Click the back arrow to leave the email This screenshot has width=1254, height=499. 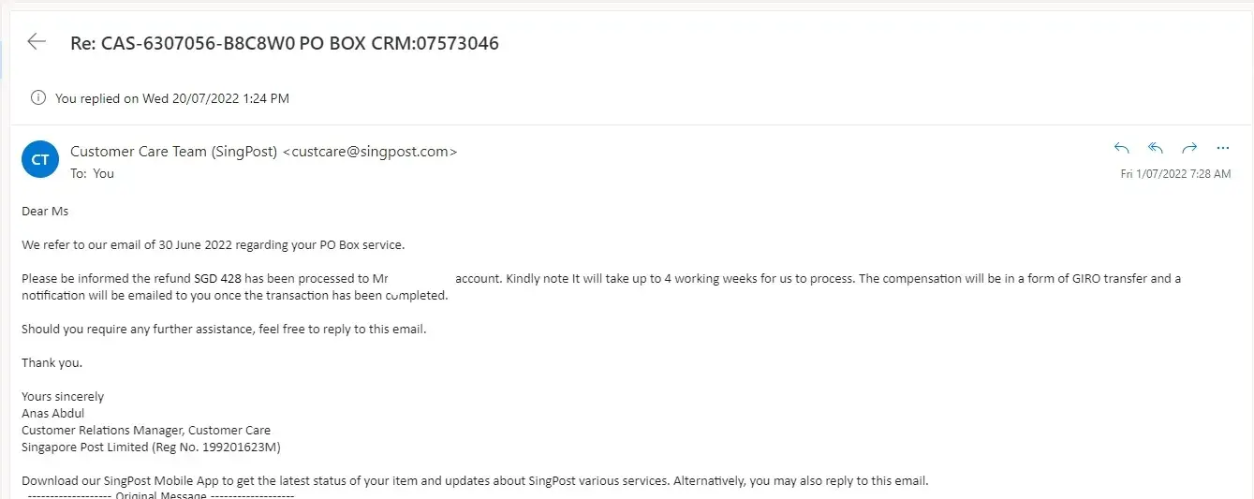[x=37, y=41]
